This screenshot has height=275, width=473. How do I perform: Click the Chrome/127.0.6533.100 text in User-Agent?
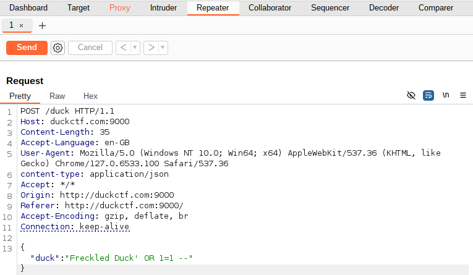(107, 164)
